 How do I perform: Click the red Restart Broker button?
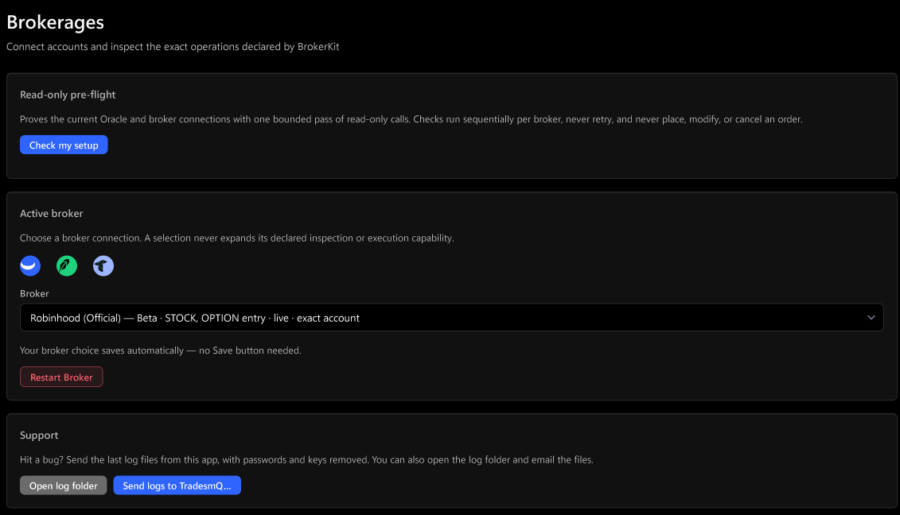coord(61,377)
